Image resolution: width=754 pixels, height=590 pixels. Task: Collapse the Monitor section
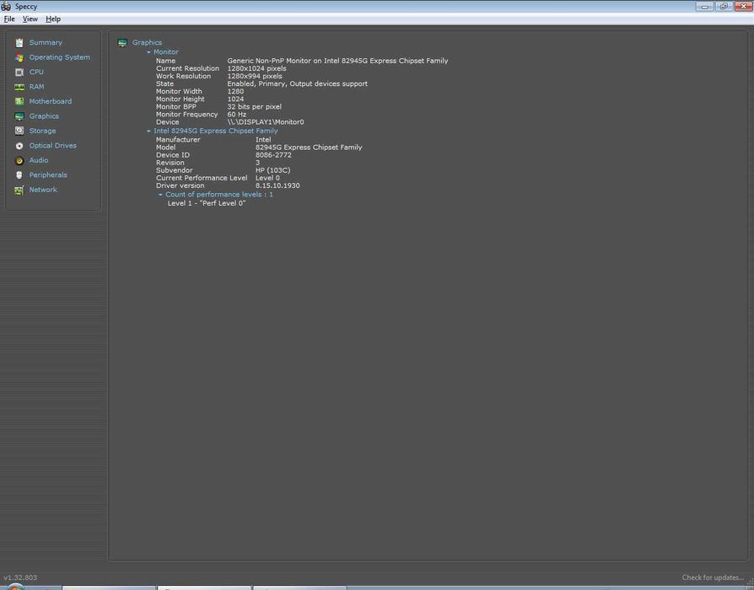pos(149,52)
